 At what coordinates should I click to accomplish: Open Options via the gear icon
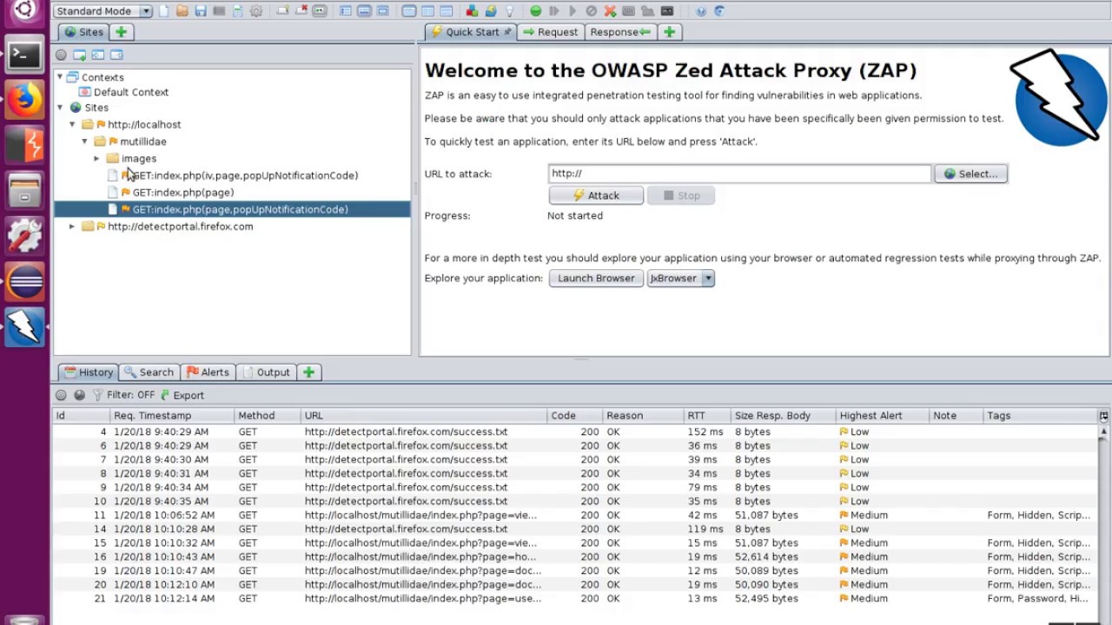[256, 11]
